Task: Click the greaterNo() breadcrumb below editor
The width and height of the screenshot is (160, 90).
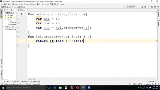Action: coord(31,79)
